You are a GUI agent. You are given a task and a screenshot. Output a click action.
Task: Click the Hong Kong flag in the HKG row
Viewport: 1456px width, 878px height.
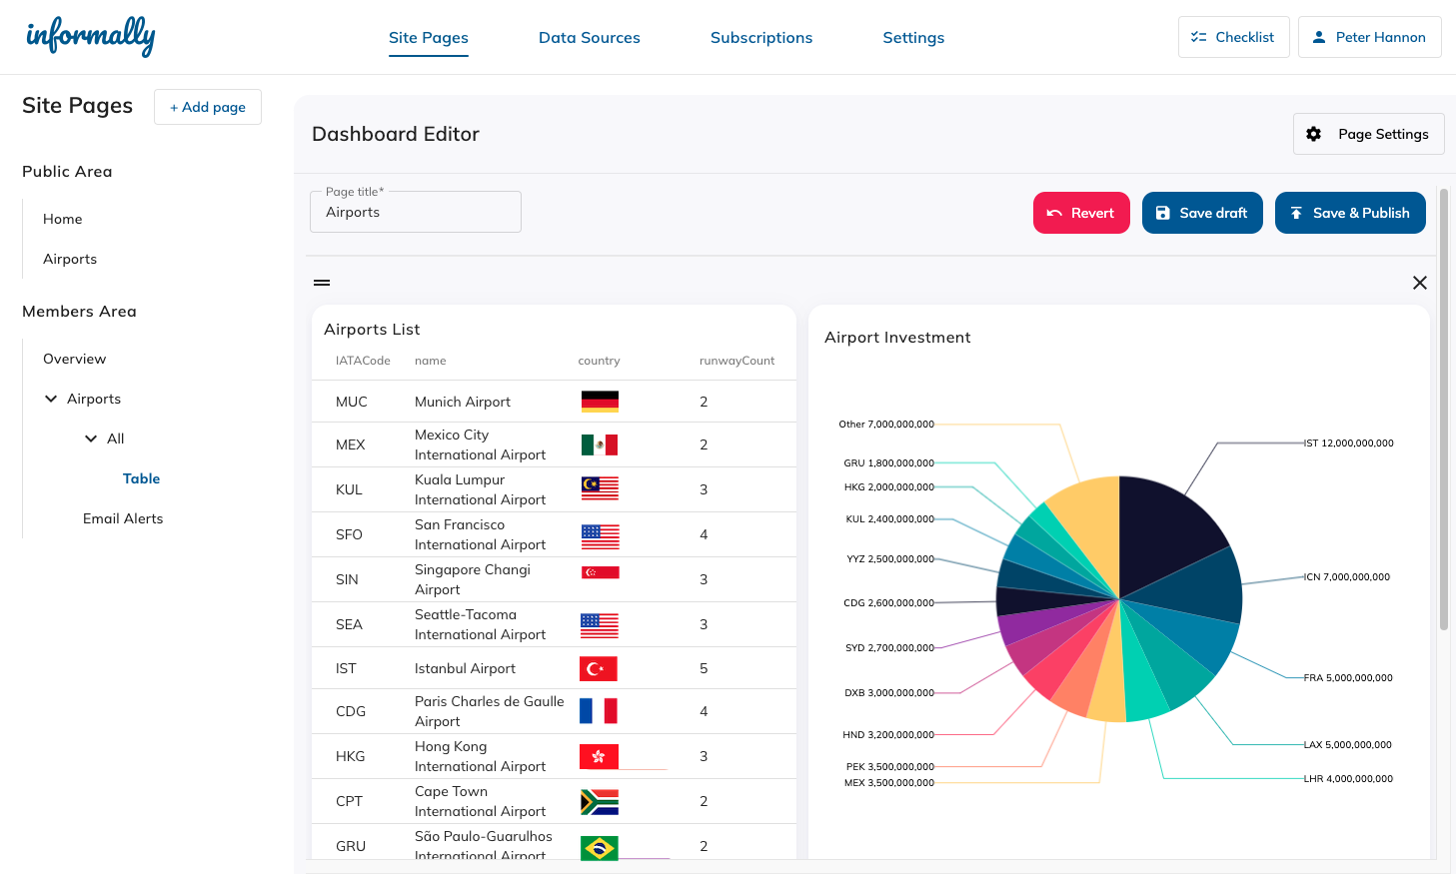[x=599, y=756]
